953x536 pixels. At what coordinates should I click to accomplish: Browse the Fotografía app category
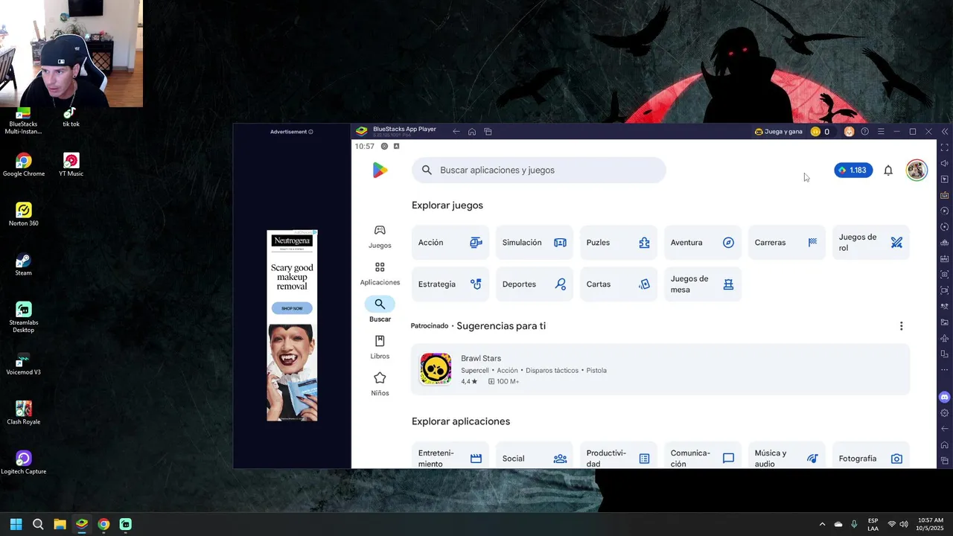(871, 456)
